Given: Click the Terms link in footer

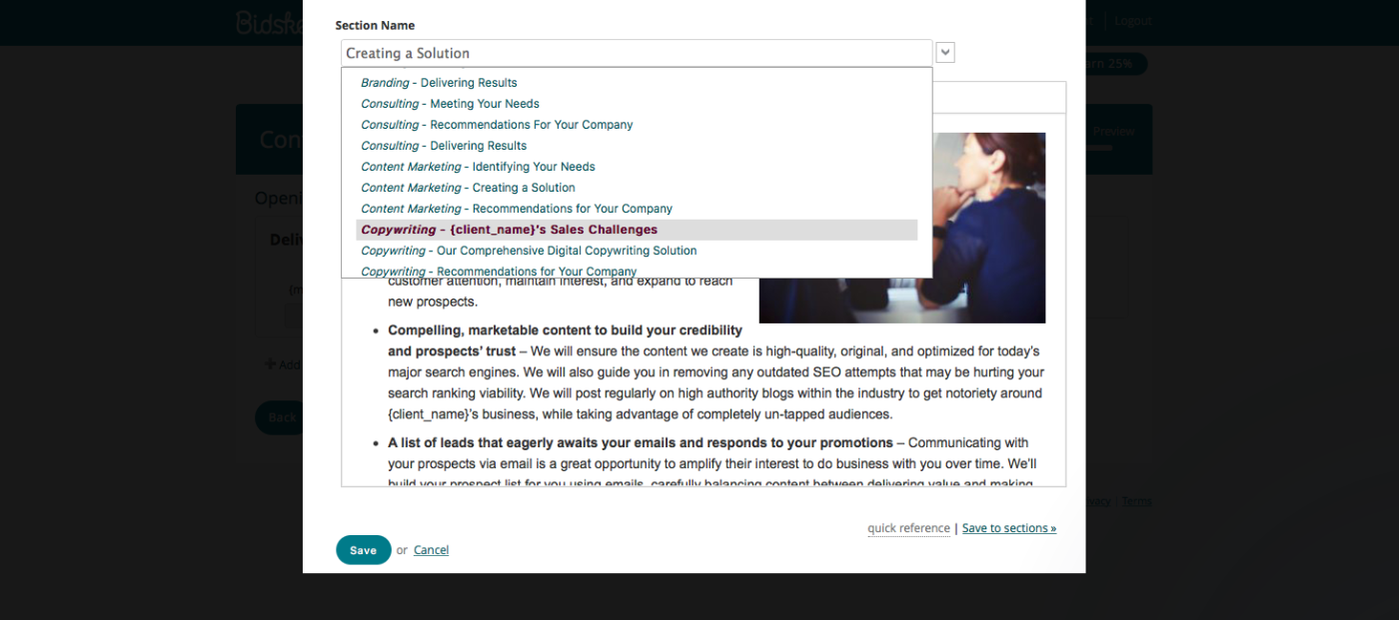Looking at the screenshot, I should click(1136, 501).
